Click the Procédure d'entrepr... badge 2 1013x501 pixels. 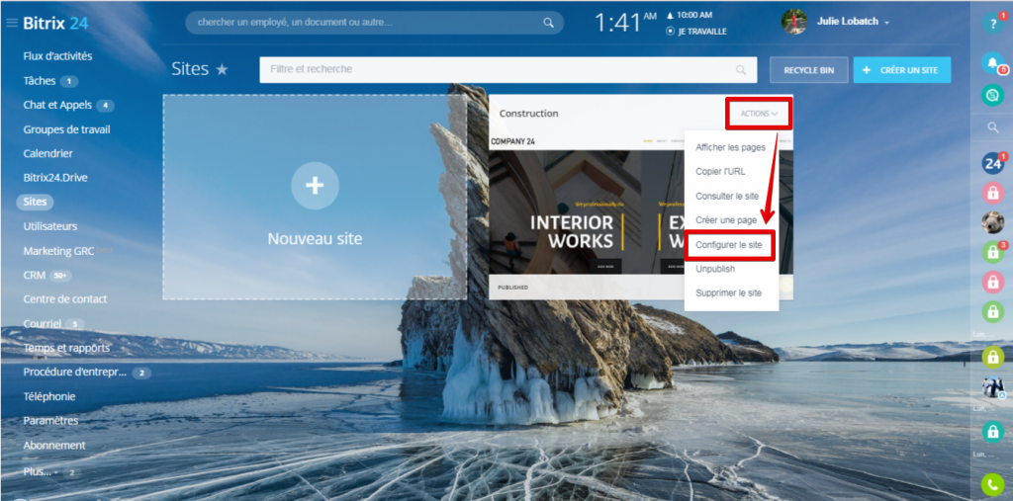pos(141,374)
